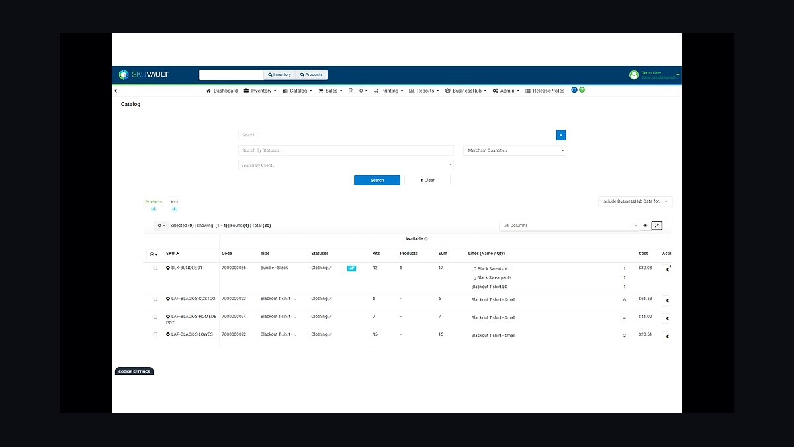794x447 pixels.
Task: Click the Inventory search button in top bar
Action: 279,75
